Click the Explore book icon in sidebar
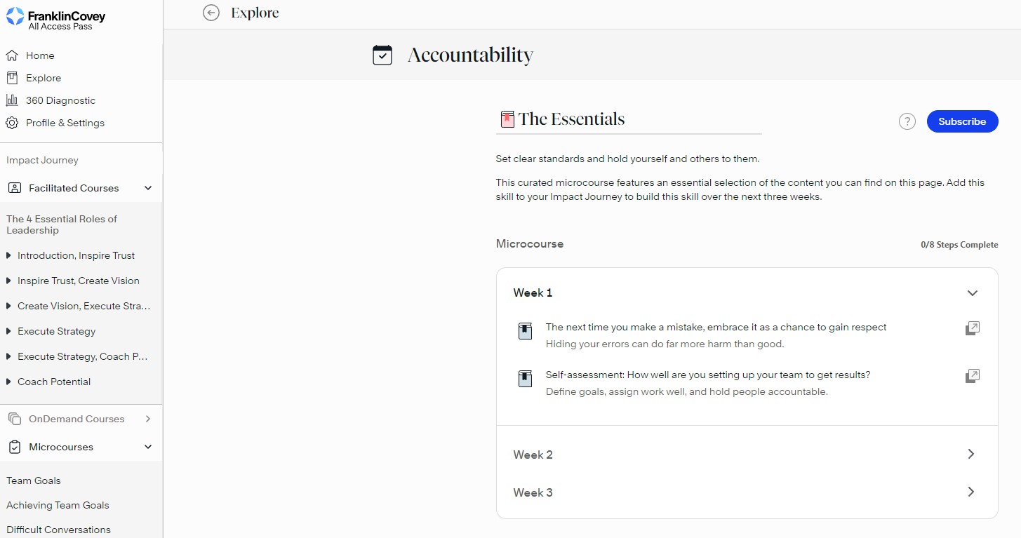 (12, 78)
